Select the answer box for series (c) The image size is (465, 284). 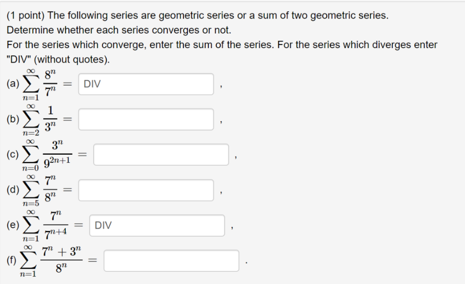161,154
